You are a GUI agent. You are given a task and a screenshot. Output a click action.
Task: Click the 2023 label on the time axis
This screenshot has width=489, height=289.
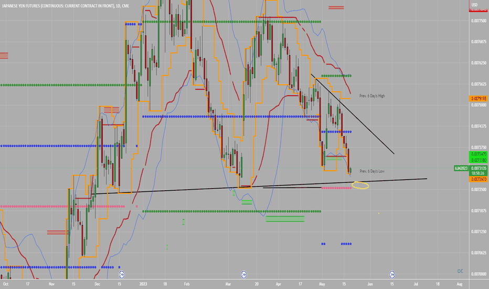coord(143,284)
